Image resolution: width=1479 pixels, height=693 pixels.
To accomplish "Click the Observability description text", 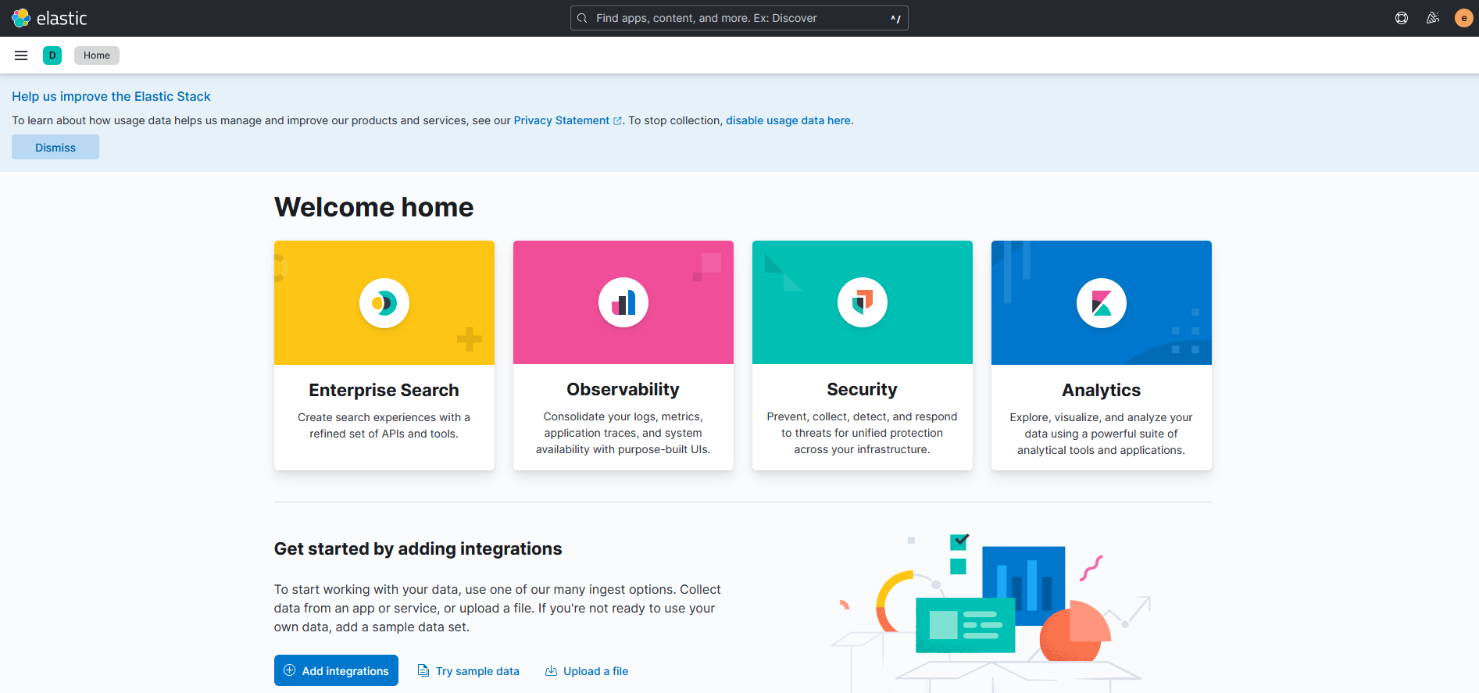I will pos(623,433).
